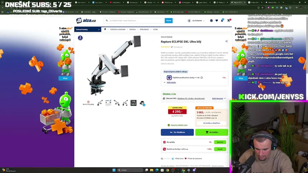Click the blue Do AlzaBoxu button
The image size is (308, 173).
177,132
